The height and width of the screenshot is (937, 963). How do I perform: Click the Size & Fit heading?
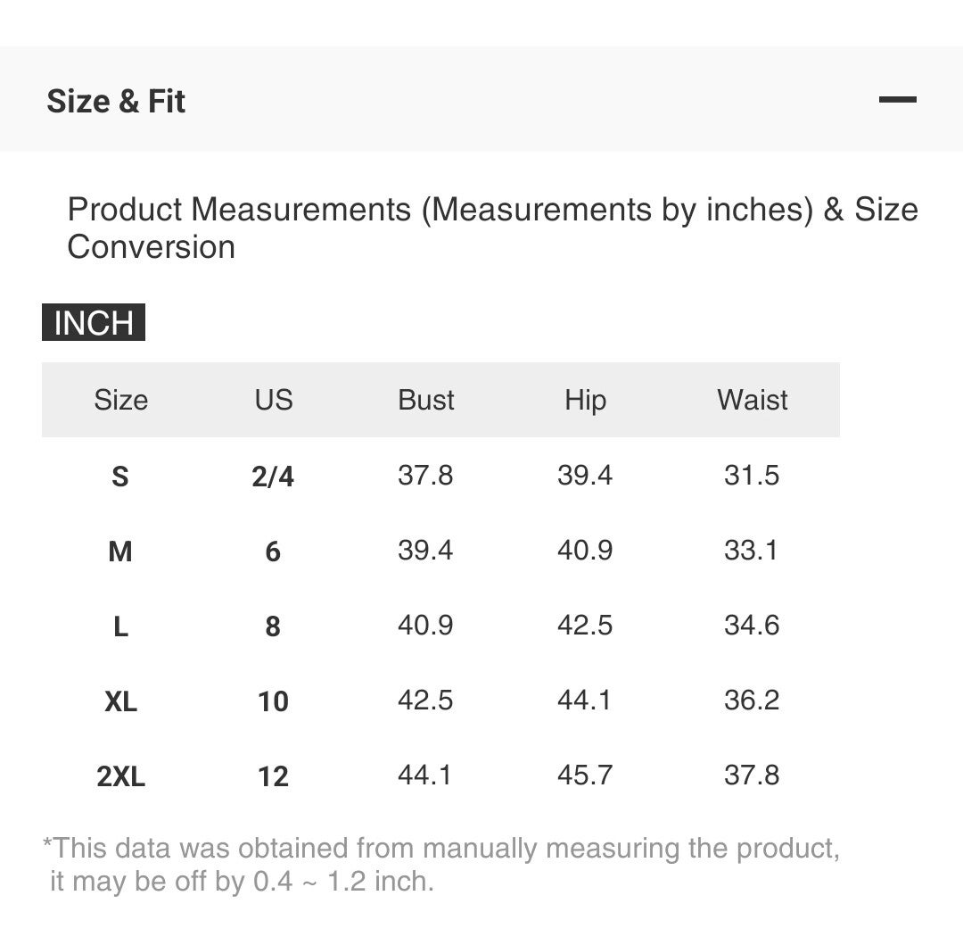(x=116, y=102)
